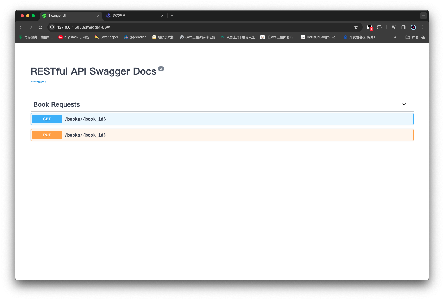Open the Chrome three-dot menu
This screenshot has height=300, width=444.
tap(423, 27)
